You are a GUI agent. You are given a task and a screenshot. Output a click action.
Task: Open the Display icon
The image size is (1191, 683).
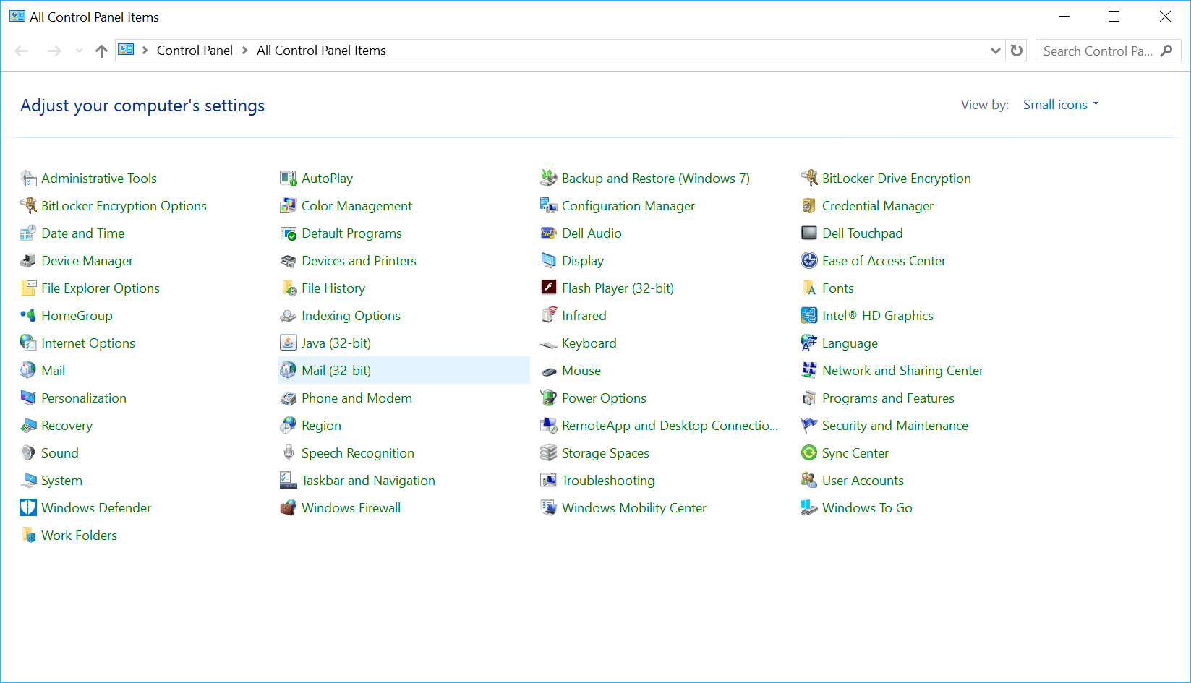coord(549,261)
